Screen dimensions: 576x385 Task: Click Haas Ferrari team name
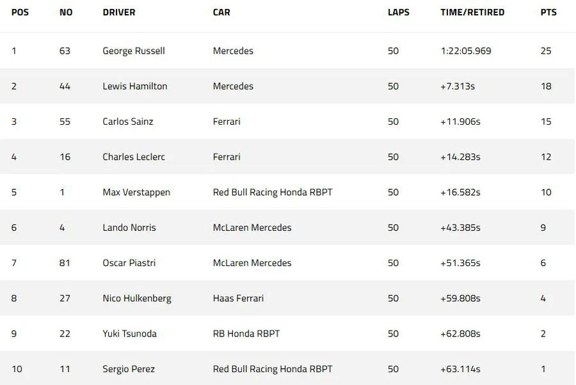[x=239, y=298]
